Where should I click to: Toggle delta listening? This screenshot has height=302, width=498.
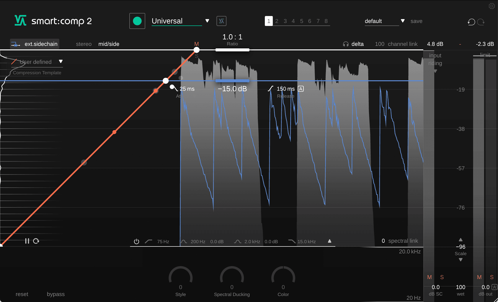click(x=357, y=44)
